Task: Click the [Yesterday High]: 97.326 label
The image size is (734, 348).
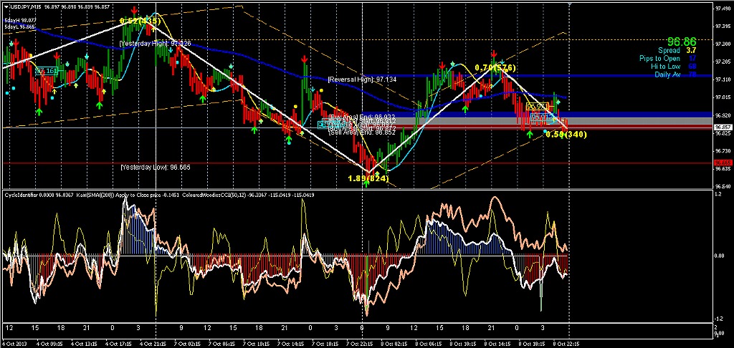Action: [x=155, y=43]
